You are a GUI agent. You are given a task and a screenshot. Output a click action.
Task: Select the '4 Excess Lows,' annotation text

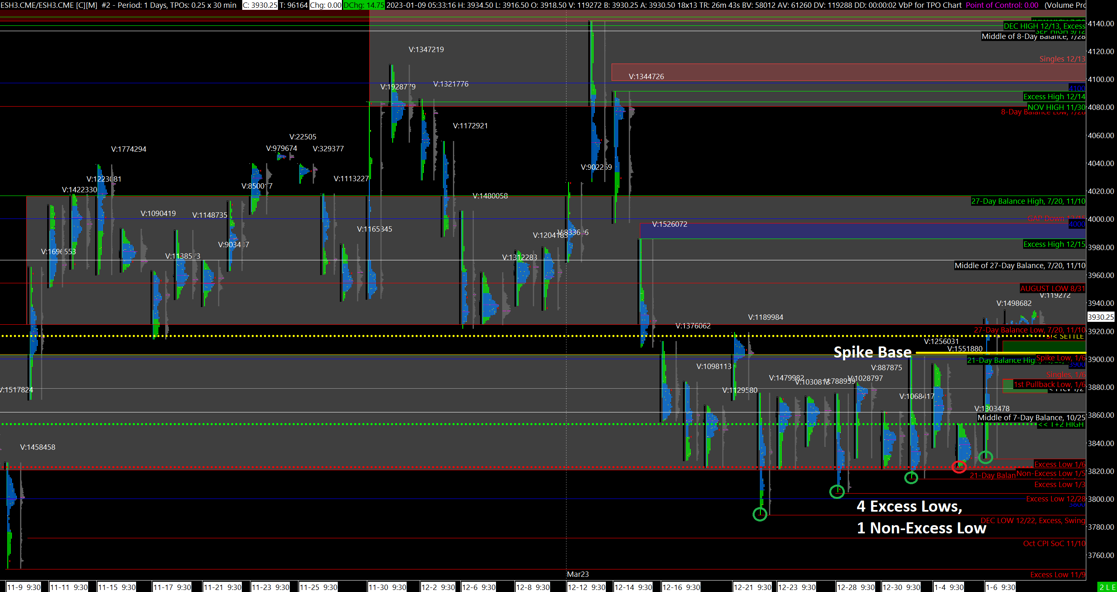pyautogui.click(x=909, y=506)
